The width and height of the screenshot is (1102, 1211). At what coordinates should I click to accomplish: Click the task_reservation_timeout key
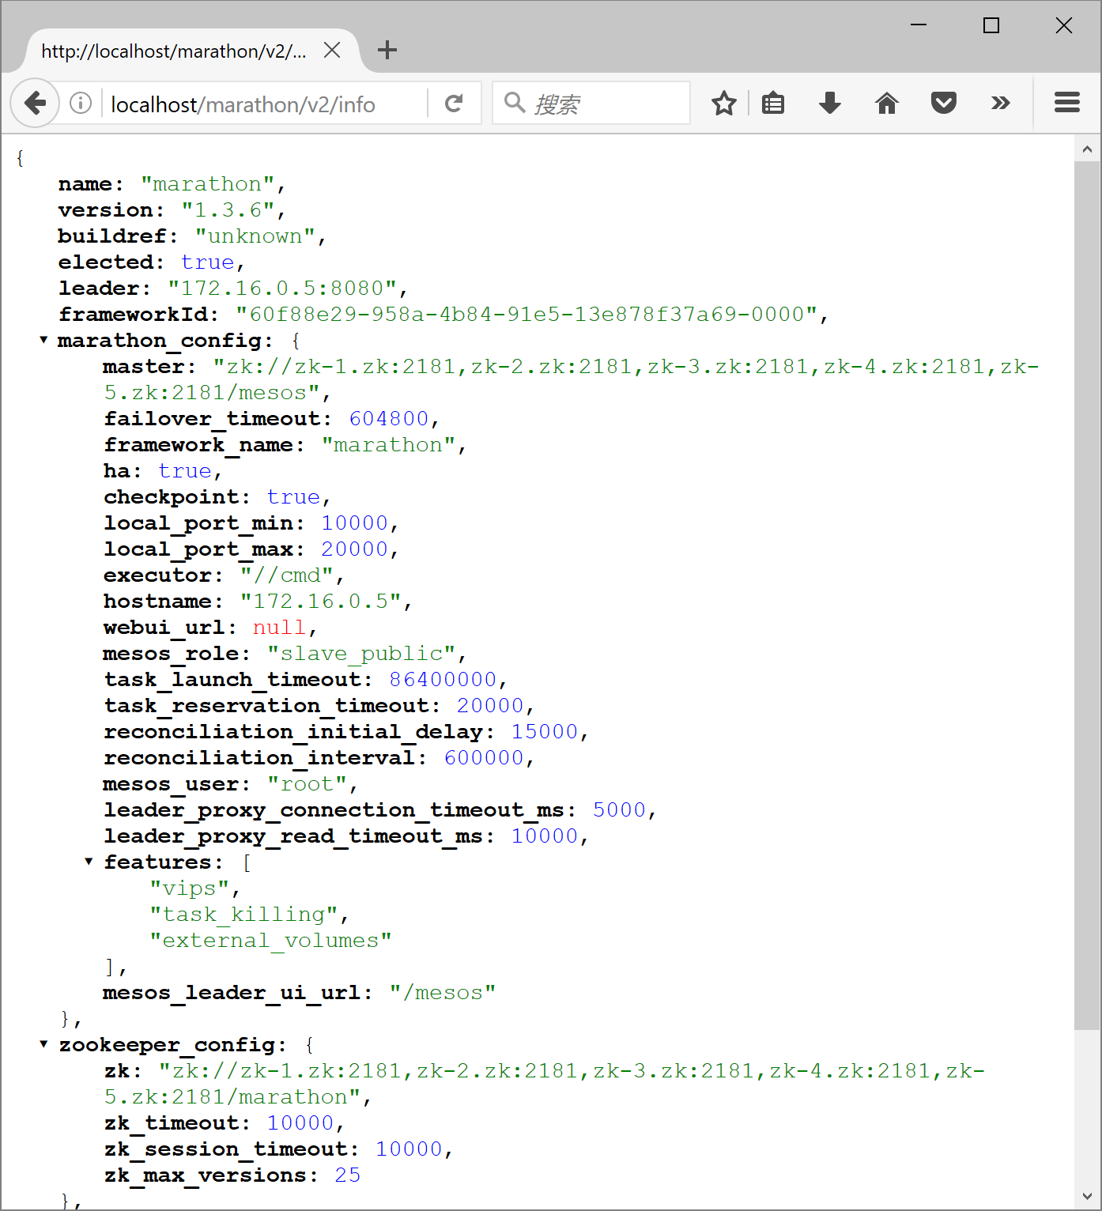coord(271,705)
